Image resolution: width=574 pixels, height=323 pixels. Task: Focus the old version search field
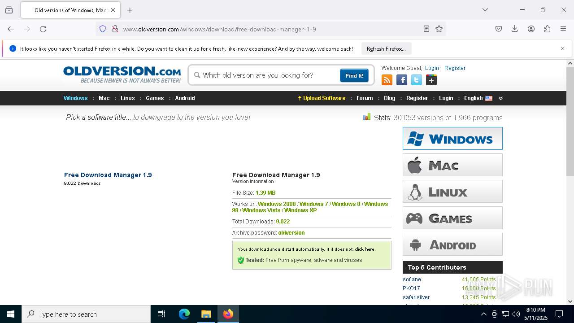tap(269, 75)
